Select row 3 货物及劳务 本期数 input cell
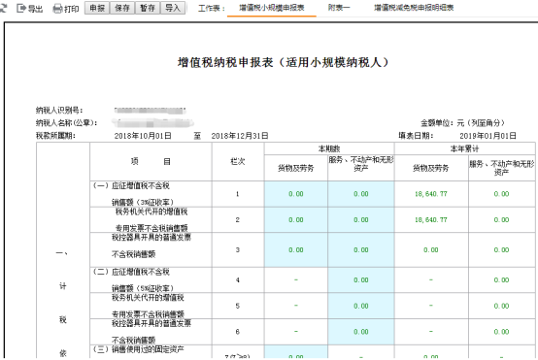This screenshot has height=360, width=538. point(296,250)
